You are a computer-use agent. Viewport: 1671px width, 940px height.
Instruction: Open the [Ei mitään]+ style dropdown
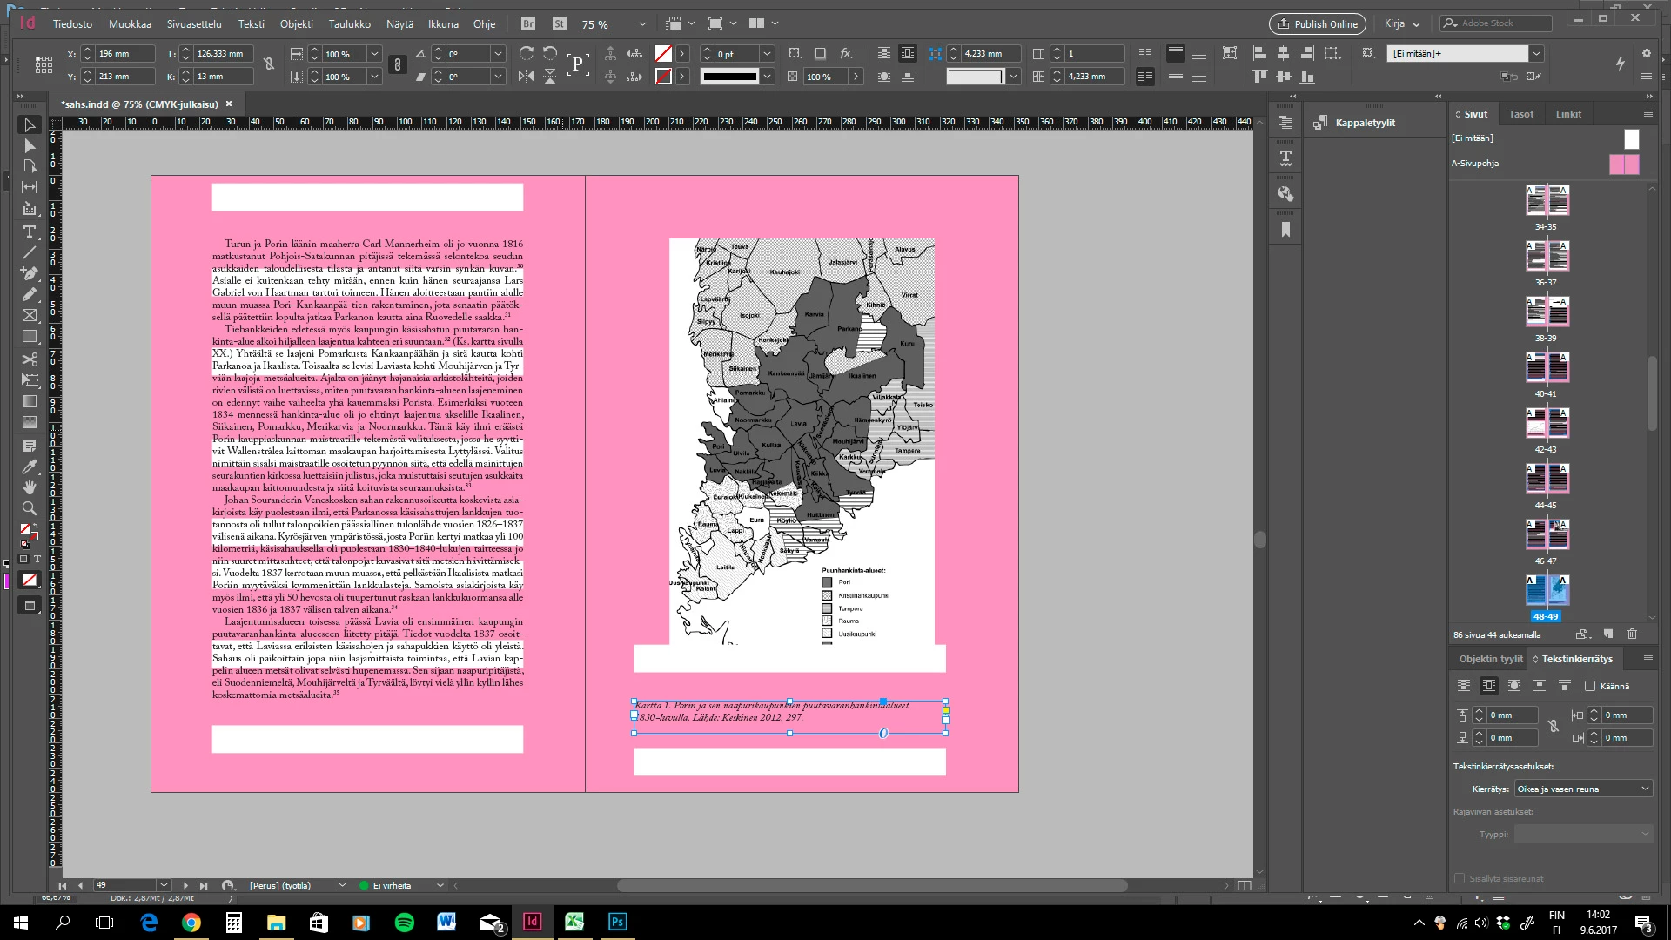coord(1537,53)
